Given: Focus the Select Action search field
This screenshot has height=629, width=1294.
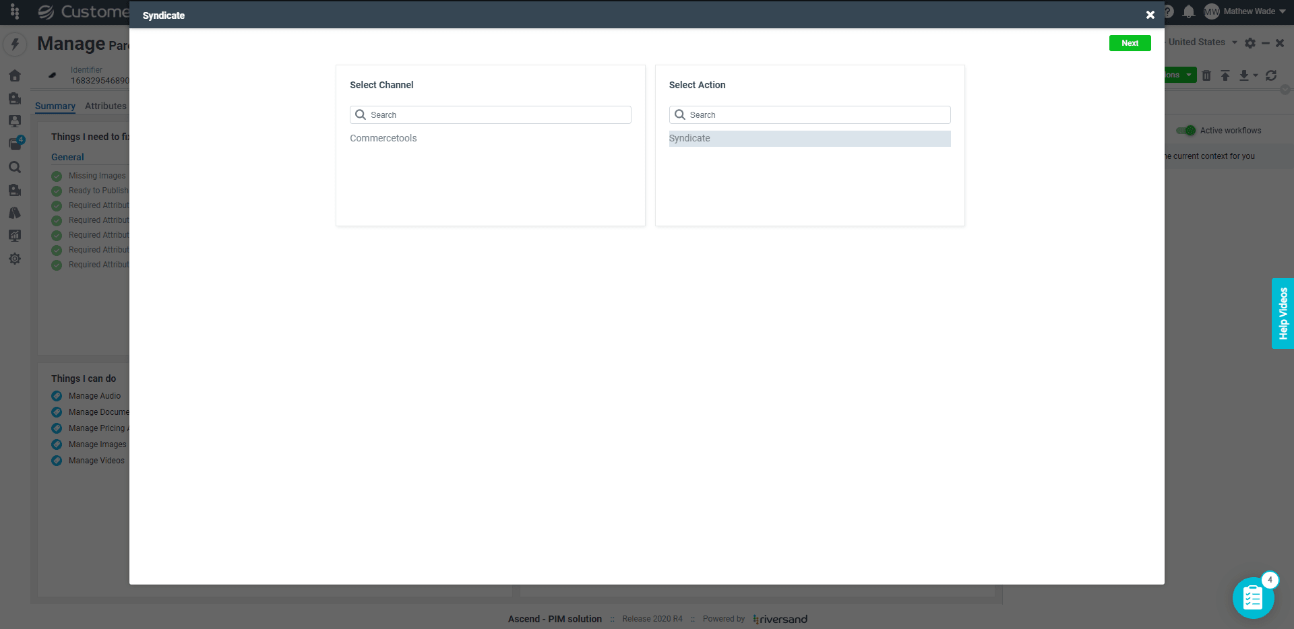Looking at the screenshot, I should [x=809, y=114].
